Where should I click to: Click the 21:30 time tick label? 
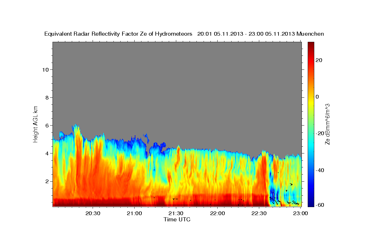click(x=176, y=213)
